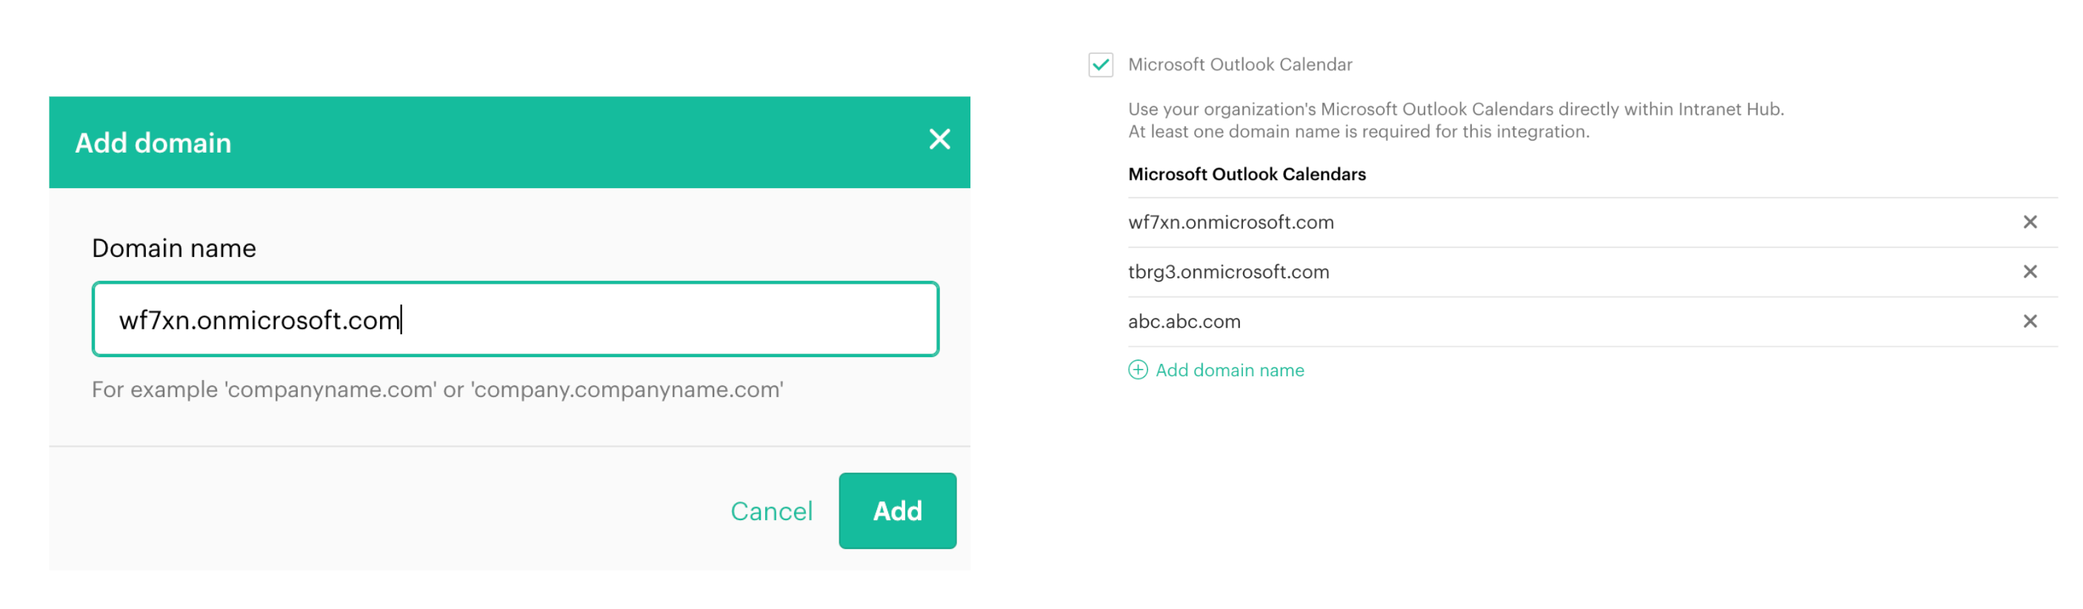This screenshot has height=609, width=2083.
Task: Click the plus icon beside Add domain name
Action: (1137, 370)
